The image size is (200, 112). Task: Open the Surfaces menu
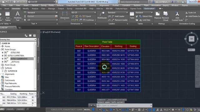60,6
